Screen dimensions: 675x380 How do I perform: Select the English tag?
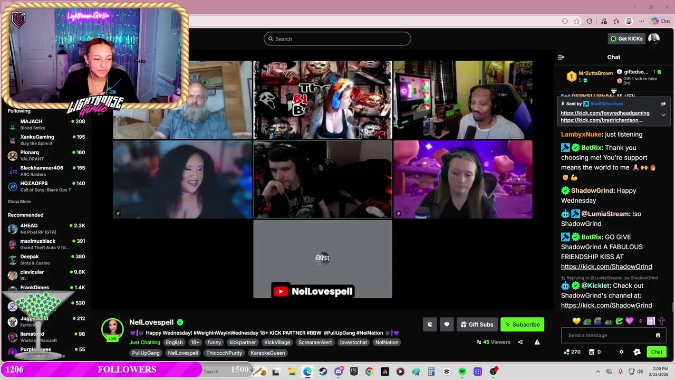pyautogui.click(x=174, y=343)
